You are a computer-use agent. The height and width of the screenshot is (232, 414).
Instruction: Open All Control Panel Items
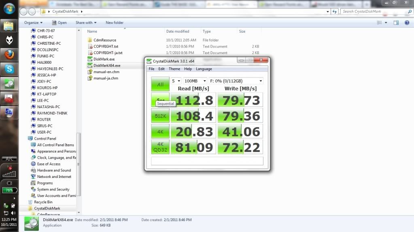tap(55, 145)
